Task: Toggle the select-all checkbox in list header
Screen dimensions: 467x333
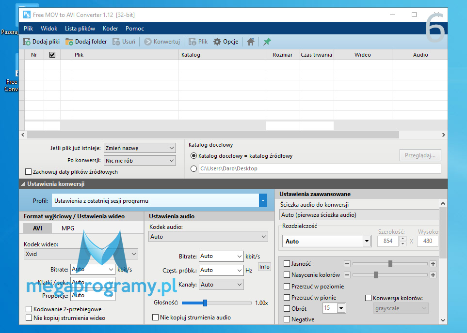Action: click(x=52, y=55)
